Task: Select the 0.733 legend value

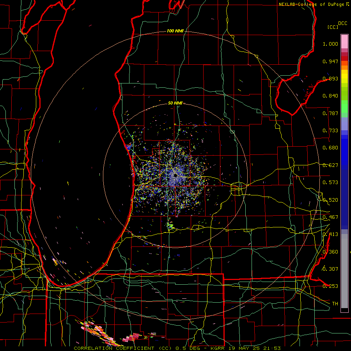Action: [330, 131]
